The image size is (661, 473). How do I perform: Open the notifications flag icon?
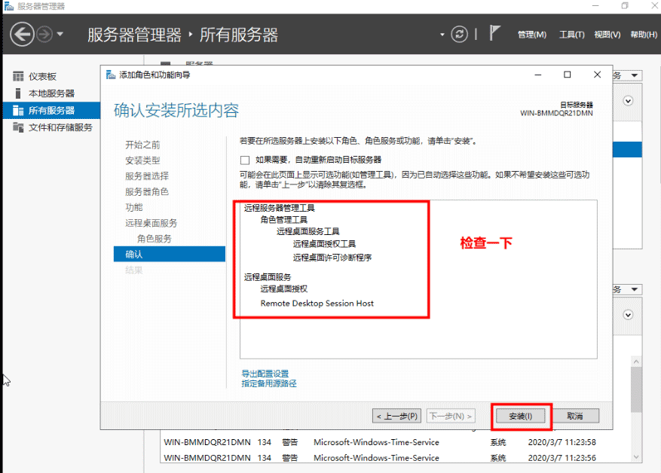tap(494, 33)
